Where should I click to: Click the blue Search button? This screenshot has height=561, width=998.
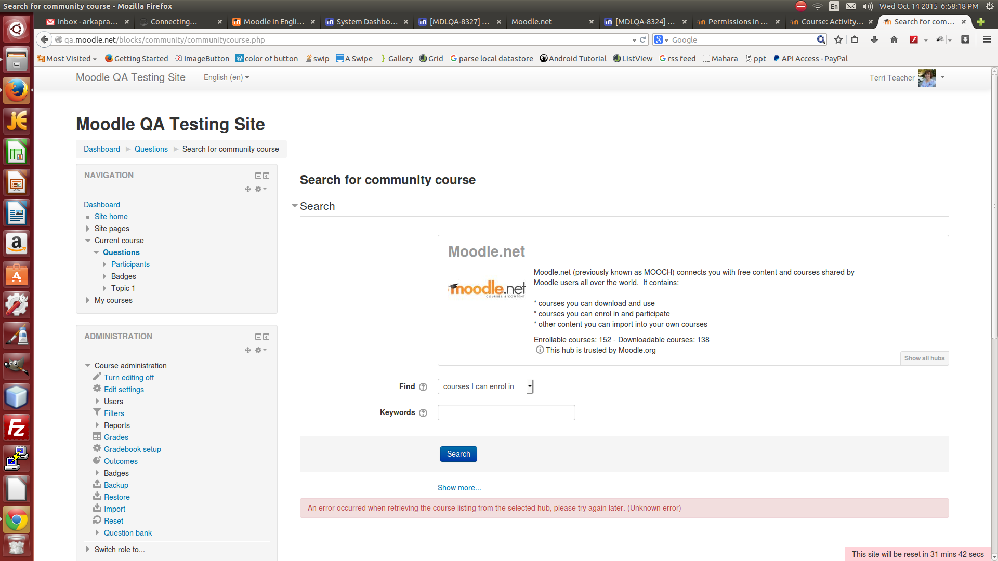[x=458, y=454]
